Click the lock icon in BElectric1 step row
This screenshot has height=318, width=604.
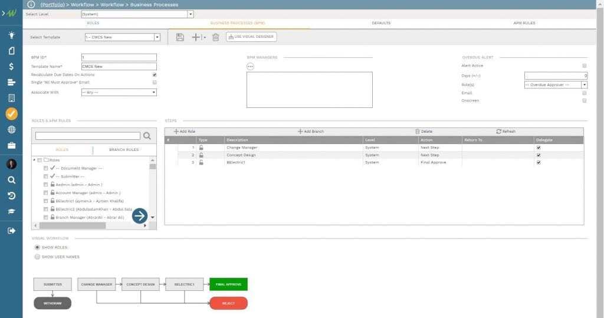click(x=201, y=162)
